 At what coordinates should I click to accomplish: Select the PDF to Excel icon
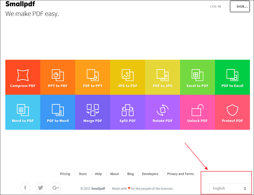click(x=232, y=75)
